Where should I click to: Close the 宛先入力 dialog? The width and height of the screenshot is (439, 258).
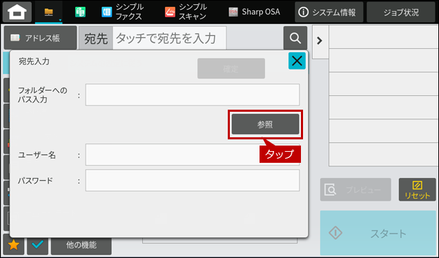[297, 61]
